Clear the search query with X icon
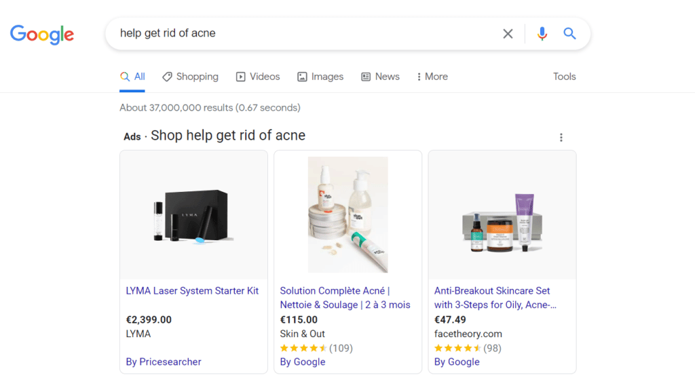This screenshot has width=695, height=388. click(x=508, y=34)
